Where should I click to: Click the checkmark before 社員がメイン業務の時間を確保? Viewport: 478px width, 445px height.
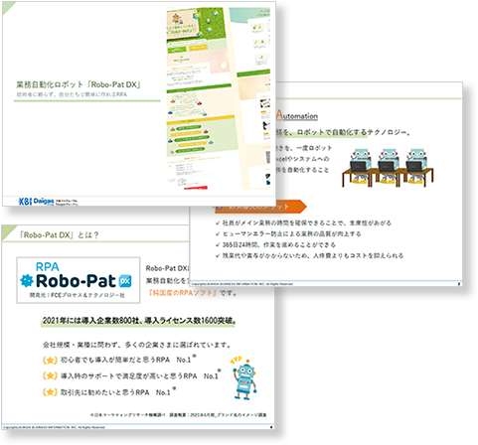(x=218, y=223)
